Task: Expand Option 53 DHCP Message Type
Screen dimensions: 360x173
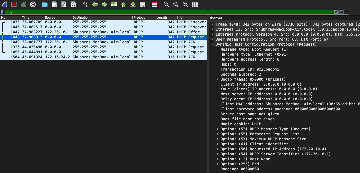Action: 217,129
